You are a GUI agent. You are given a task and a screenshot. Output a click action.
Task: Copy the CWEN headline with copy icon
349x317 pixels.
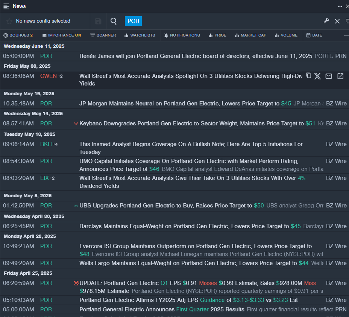click(308, 76)
